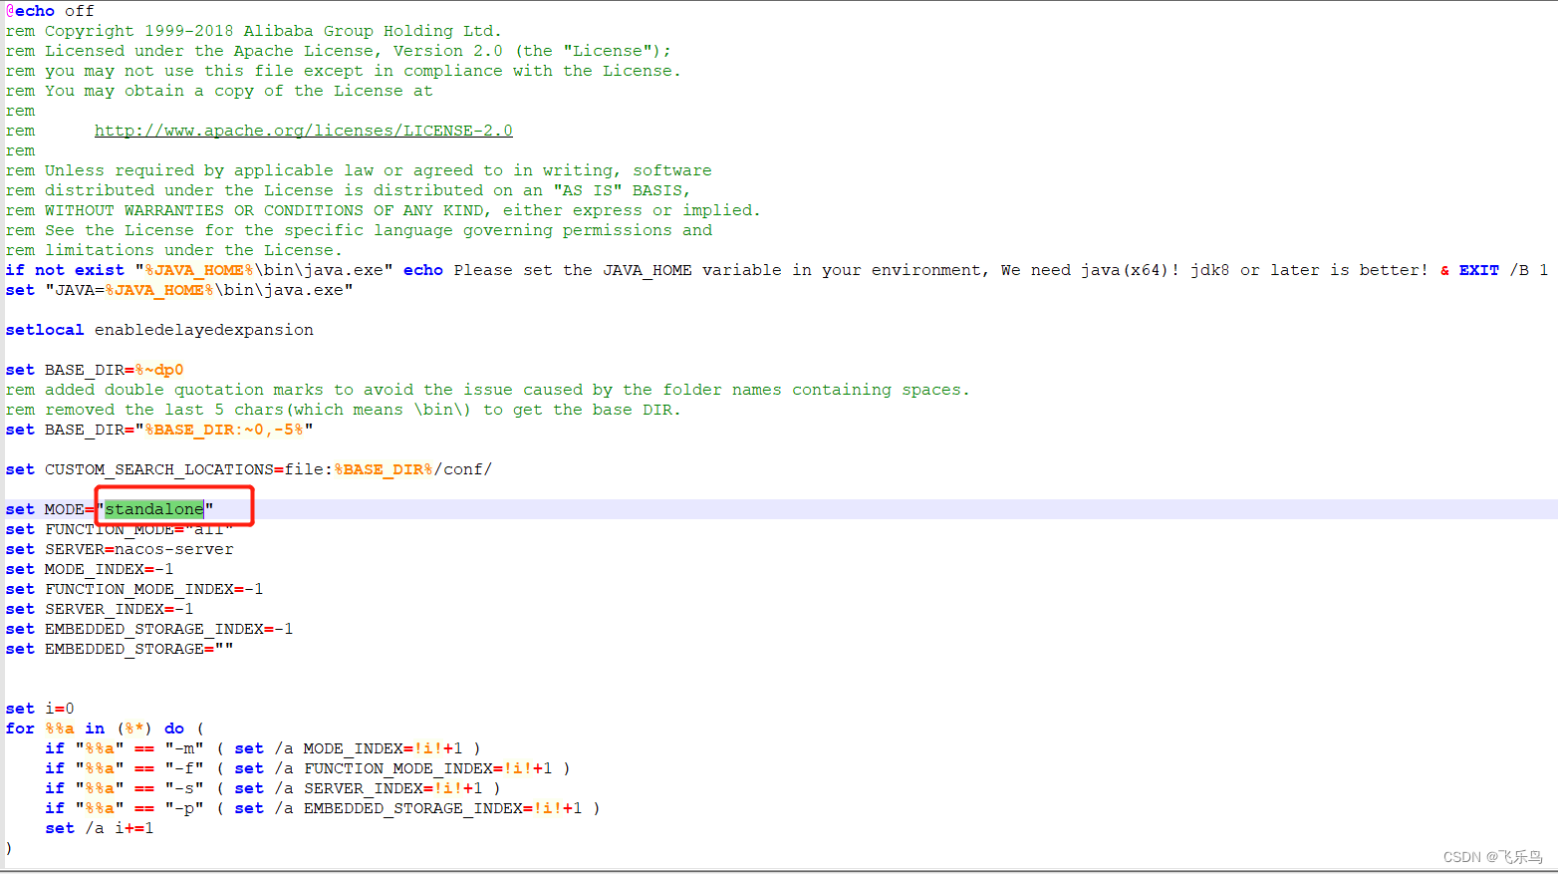Click the Apache License 2.0 hyperlink

tap(303, 130)
